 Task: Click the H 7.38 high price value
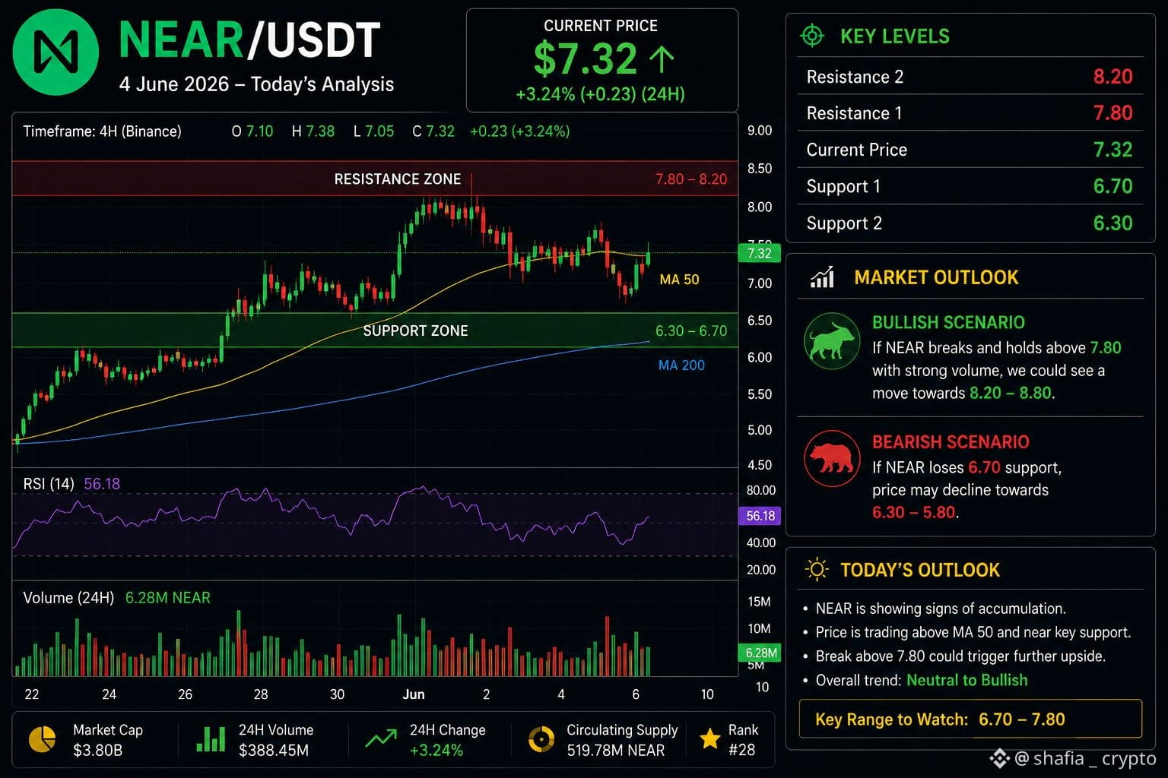click(x=313, y=131)
